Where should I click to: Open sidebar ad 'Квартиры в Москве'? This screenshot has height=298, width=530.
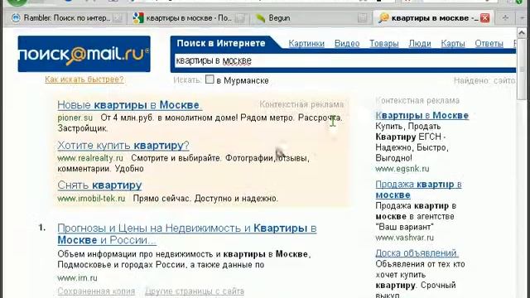pyautogui.click(x=422, y=115)
